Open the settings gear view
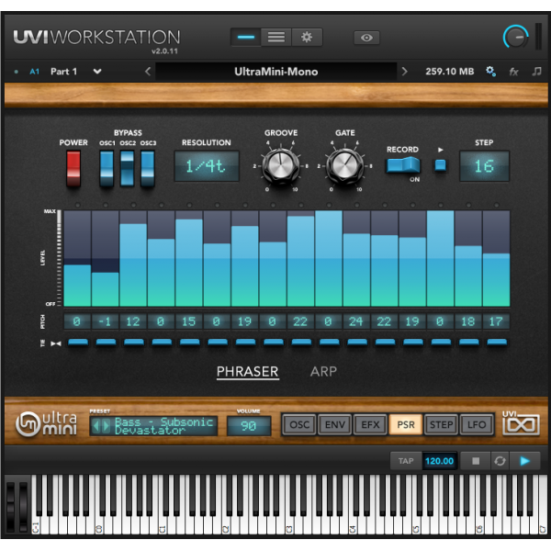Screen dimensions: 551x551 307,37
